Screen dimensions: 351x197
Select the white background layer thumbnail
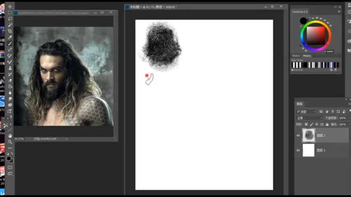(x=309, y=150)
